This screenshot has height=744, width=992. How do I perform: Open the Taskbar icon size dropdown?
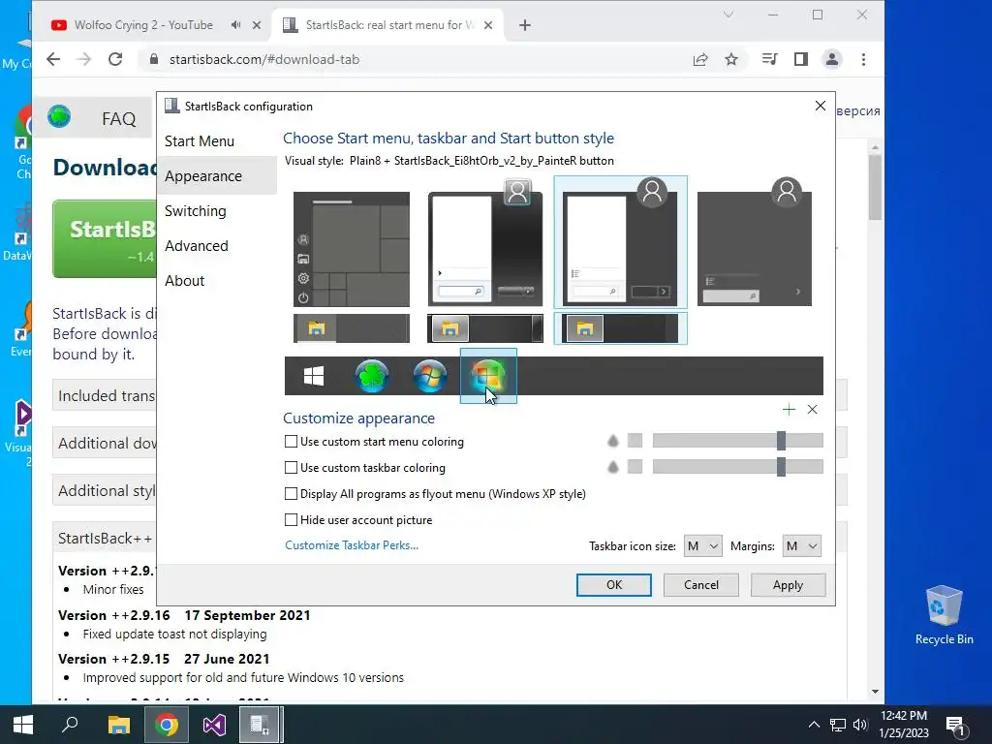coord(703,546)
